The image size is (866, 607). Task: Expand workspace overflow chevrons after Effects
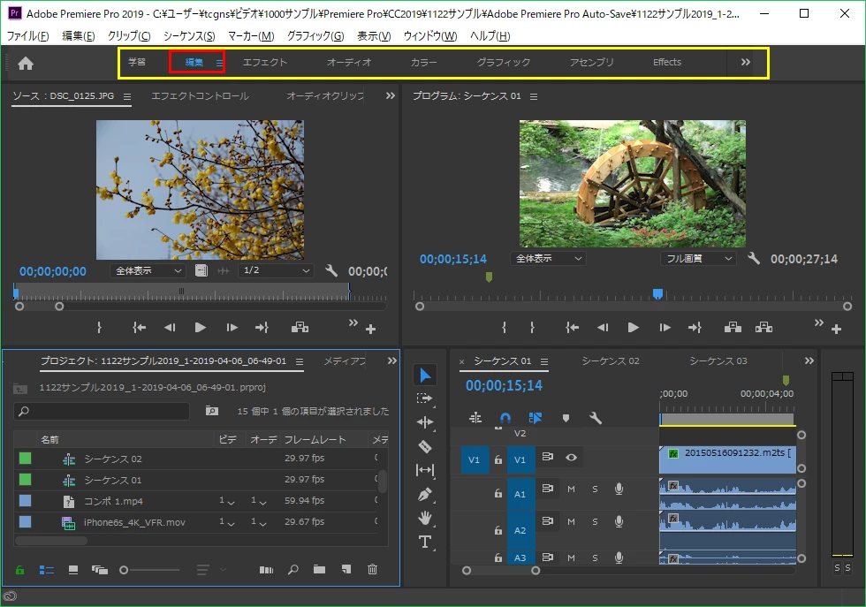pyautogui.click(x=745, y=63)
